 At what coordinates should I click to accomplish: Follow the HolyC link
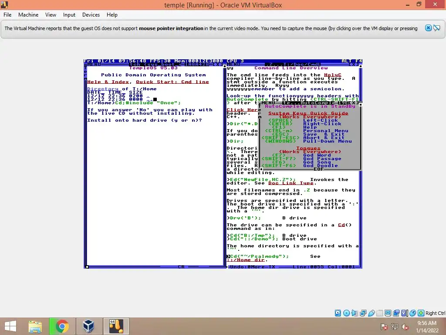tap(332, 75)
